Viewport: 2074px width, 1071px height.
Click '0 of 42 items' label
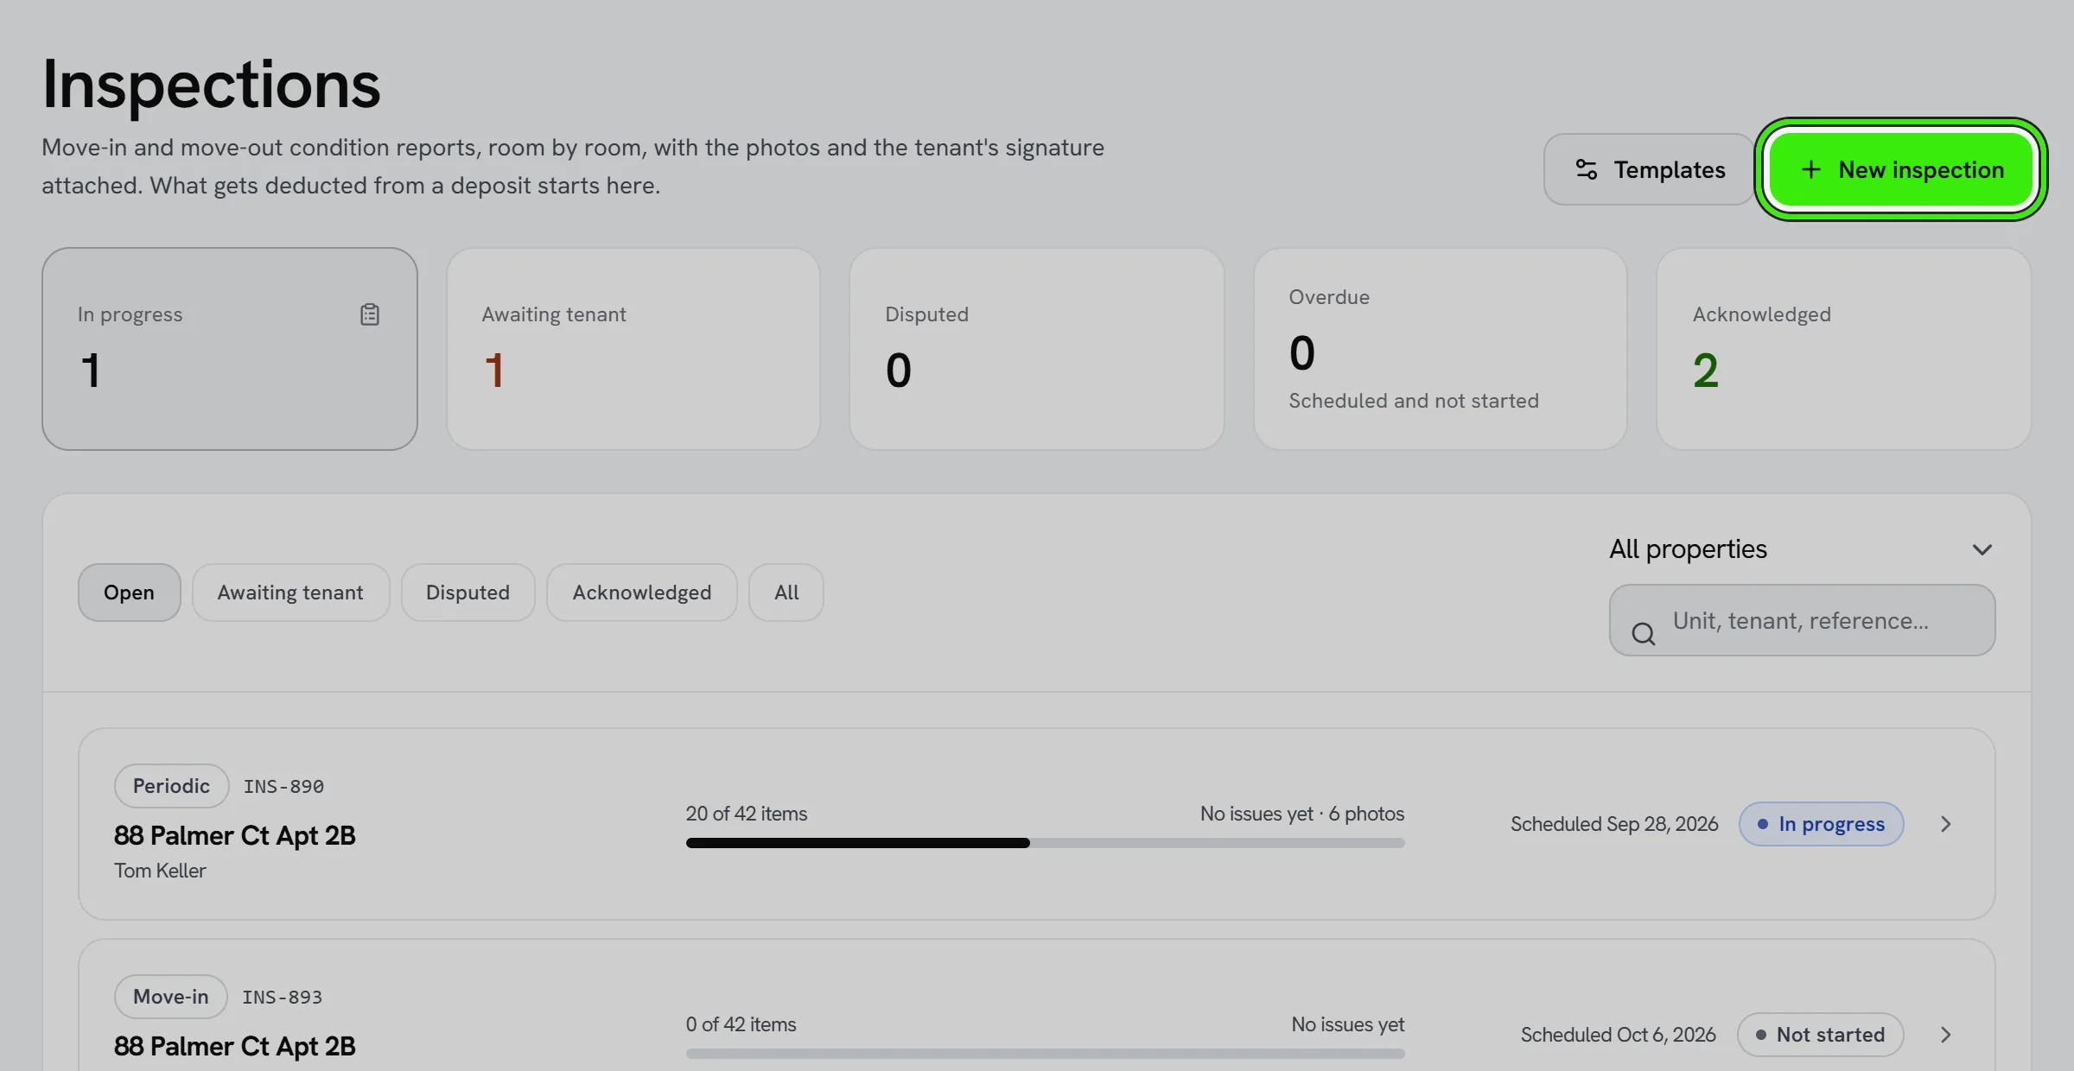click(x=741, y=1024)
